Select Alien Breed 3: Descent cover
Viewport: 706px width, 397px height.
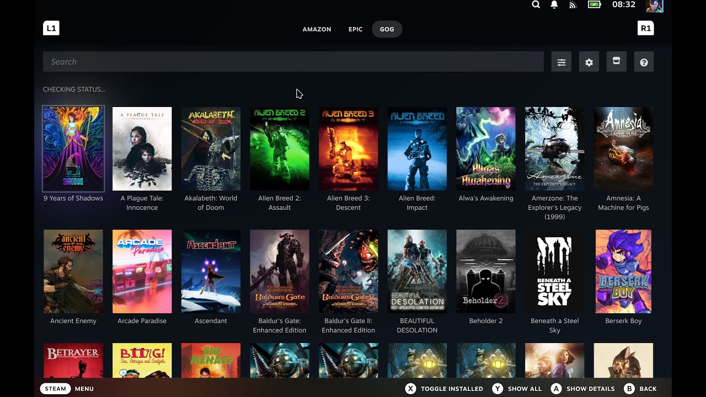point(349,149)
